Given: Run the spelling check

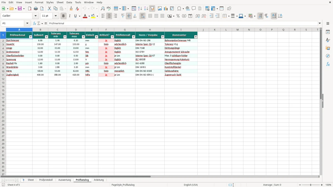Looking at the screenshot, I should click(109, 9).
